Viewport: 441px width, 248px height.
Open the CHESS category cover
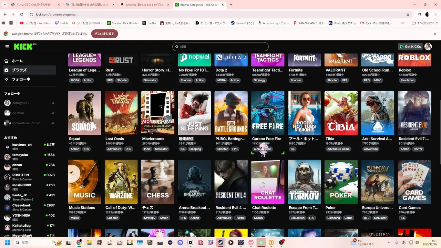(158, 182)
